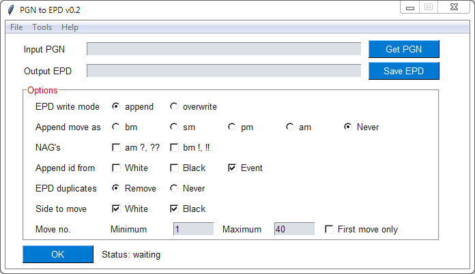The width and height of the screenshot is (475, 274).
Task: Click the Get PGN button
Action: pos(403,49)
